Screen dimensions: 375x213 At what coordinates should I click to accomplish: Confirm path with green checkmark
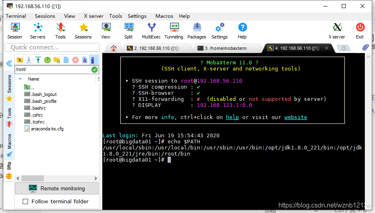pos(95,70)
